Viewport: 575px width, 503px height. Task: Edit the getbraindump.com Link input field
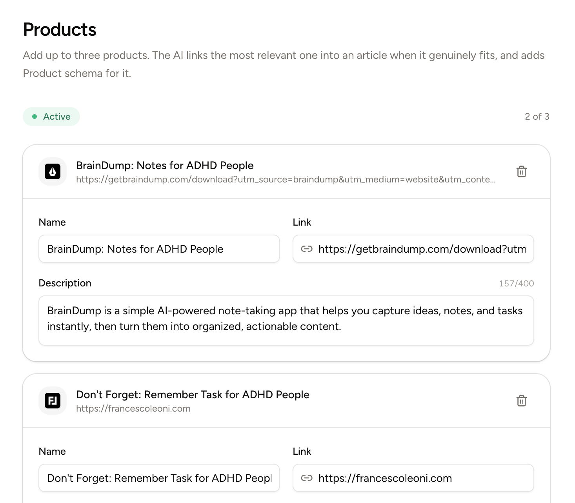point(413,249)
